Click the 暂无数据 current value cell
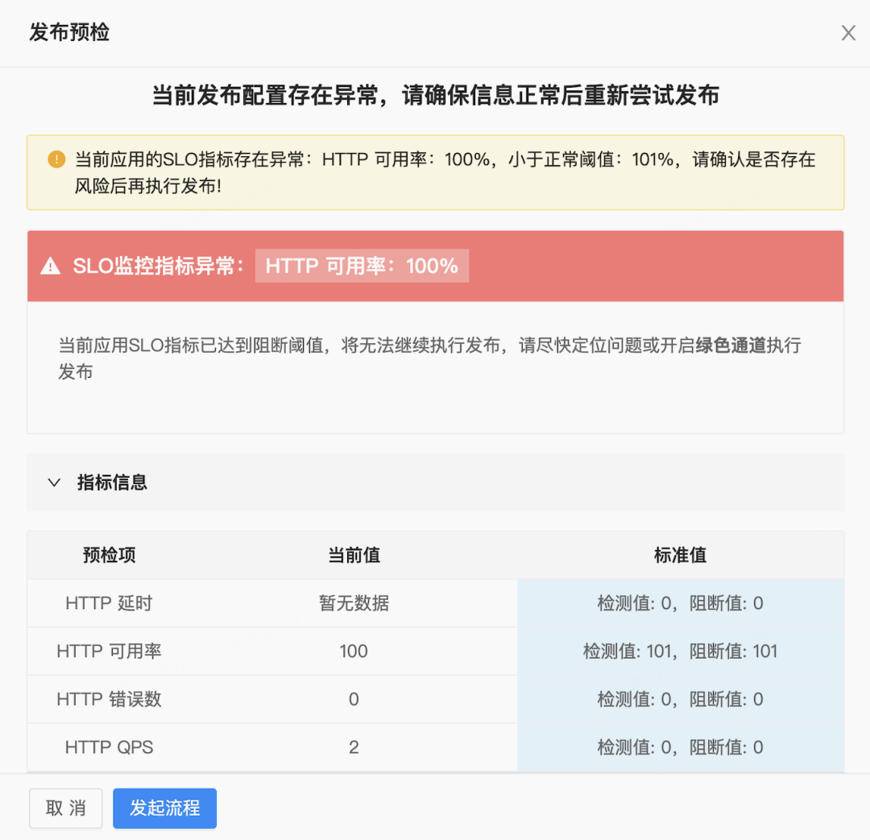The height and width of the screenshot is (840, 870). [354, 603]
